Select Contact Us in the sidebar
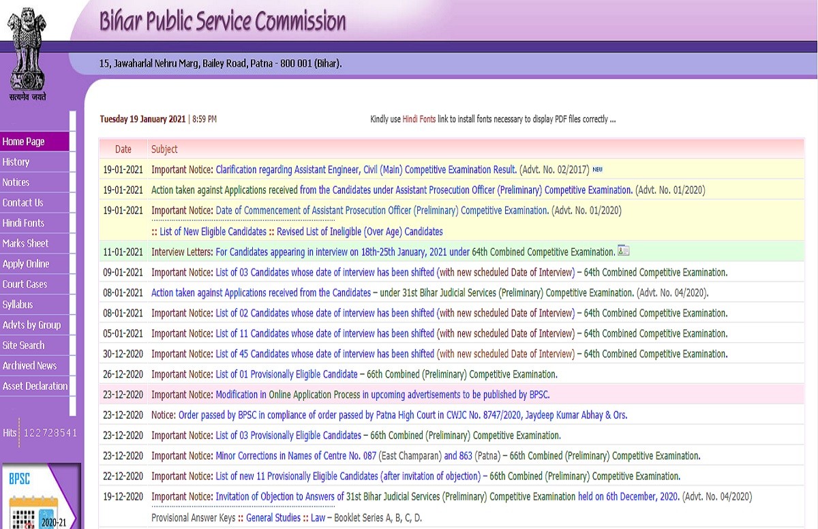The image size is (818, 529). click(23, 202)
